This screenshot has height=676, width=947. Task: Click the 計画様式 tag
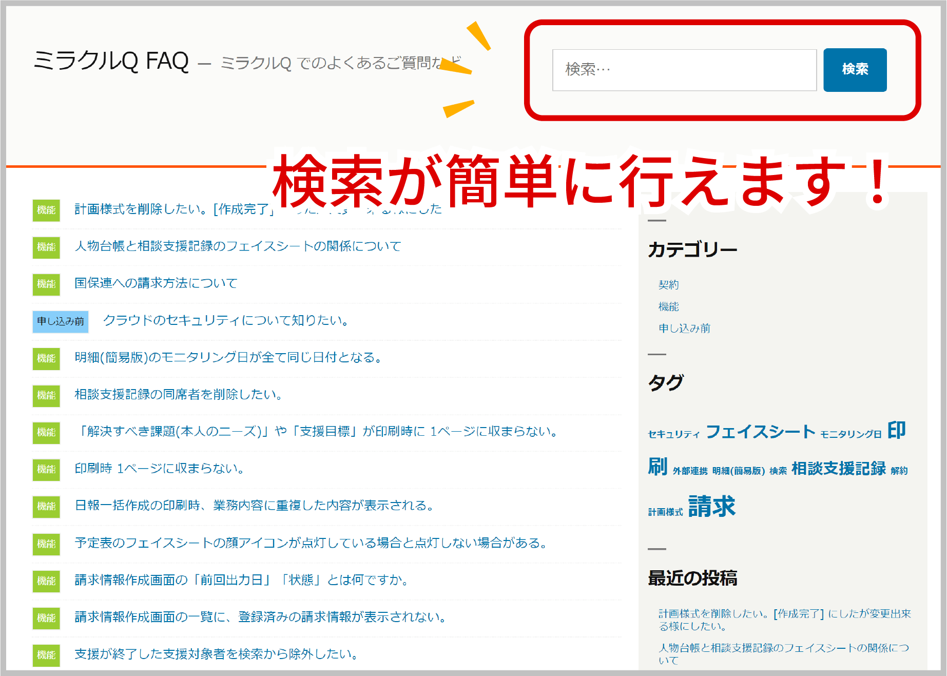point(665,512)
